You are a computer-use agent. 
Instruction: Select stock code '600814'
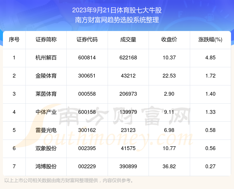coord(87,58)
